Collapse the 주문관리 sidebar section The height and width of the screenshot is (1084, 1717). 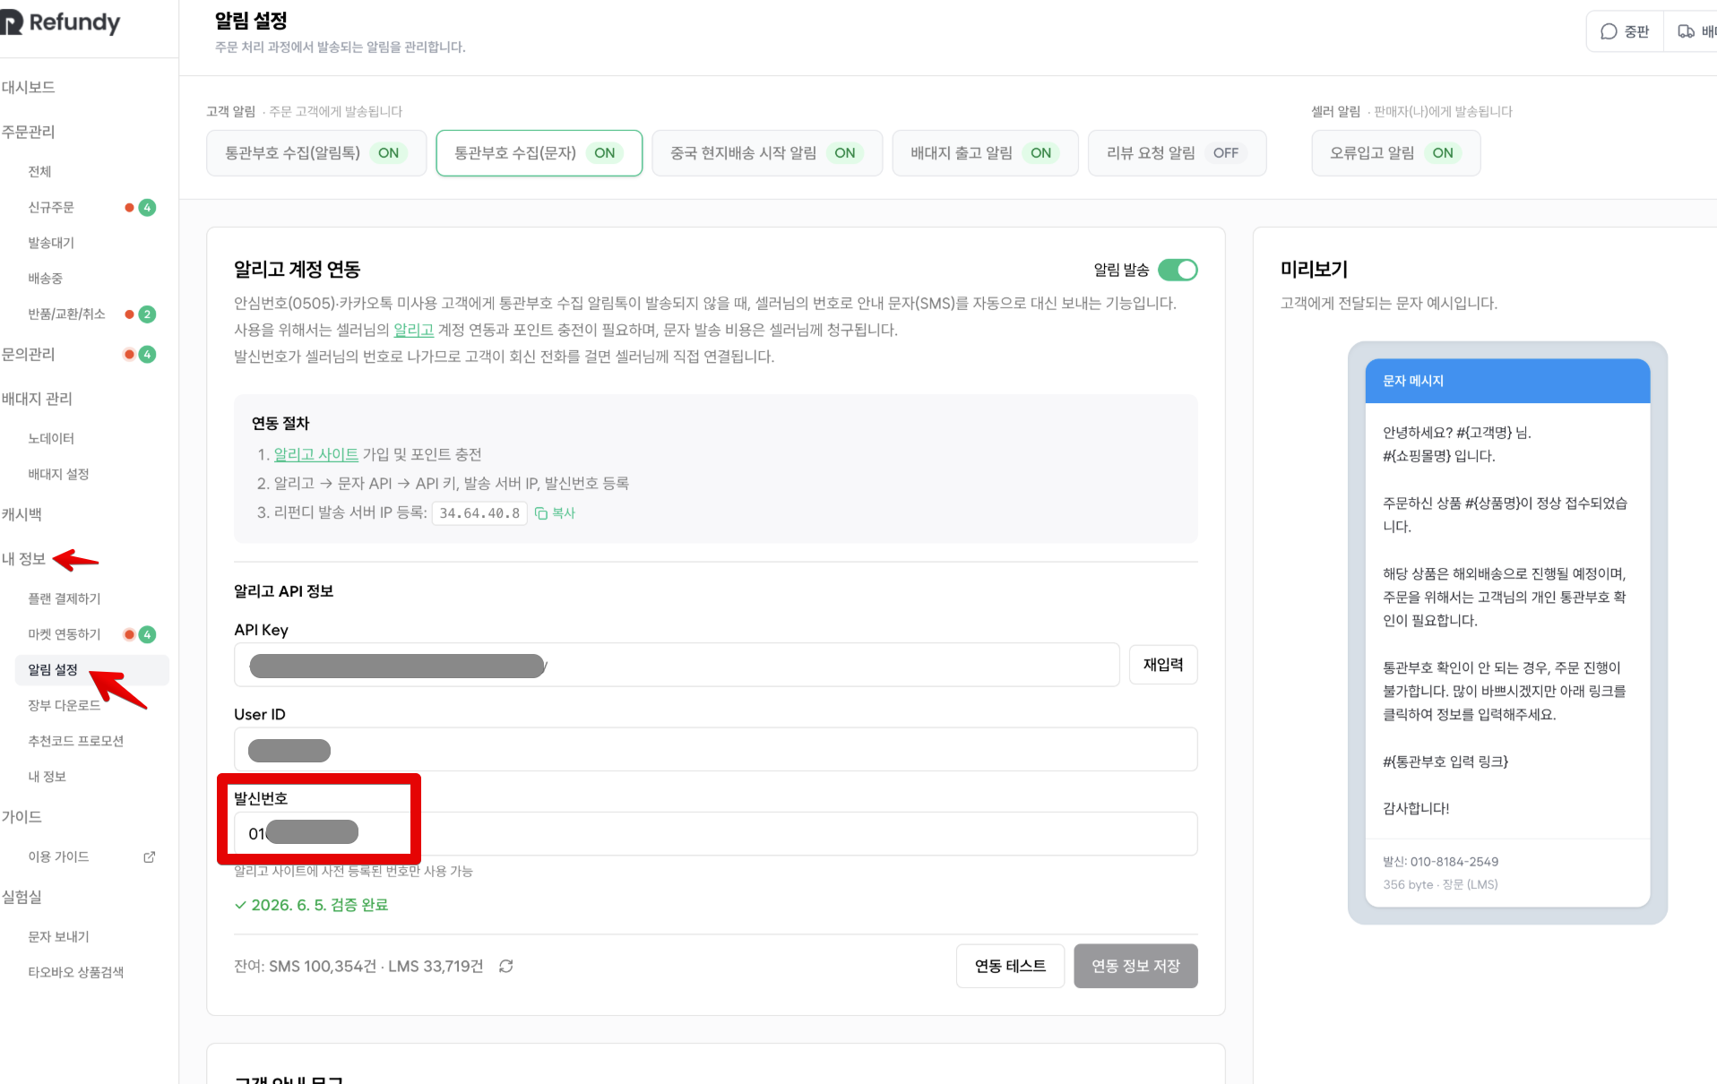coord(28,132)
